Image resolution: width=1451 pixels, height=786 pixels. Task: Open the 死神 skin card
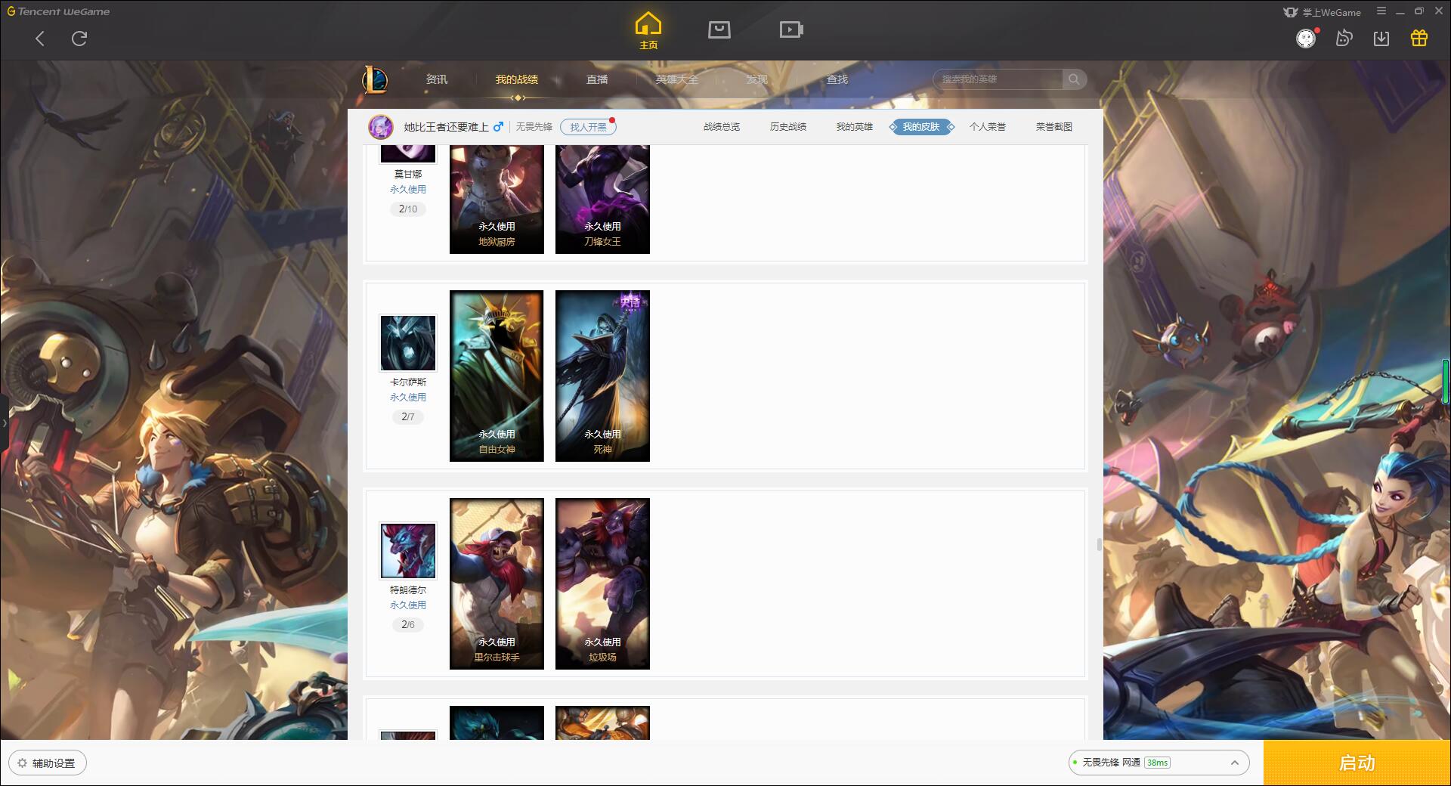coord(602,376)
